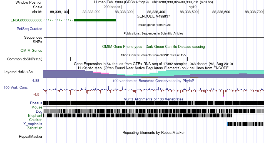Click the Dog alignment label
This screenshot has width=264, height=143.
pyautogui.click(x=39, y=112)
